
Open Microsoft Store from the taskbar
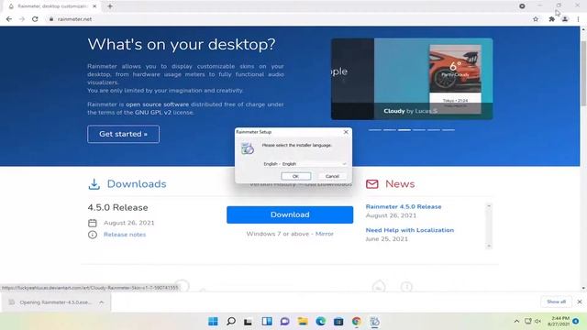tap(338, 322)
